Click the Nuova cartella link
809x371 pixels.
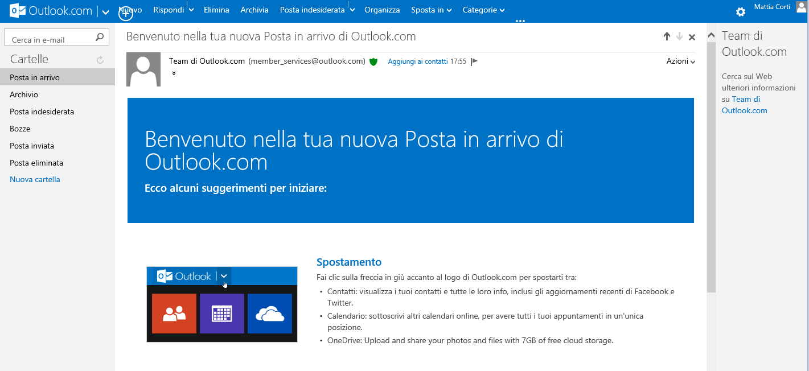(35, 179)
